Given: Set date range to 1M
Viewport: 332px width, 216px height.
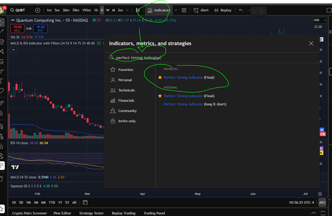Looking at the screenshot, I should pos(28,203).
